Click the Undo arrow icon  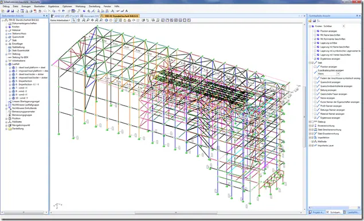point(59,11)
